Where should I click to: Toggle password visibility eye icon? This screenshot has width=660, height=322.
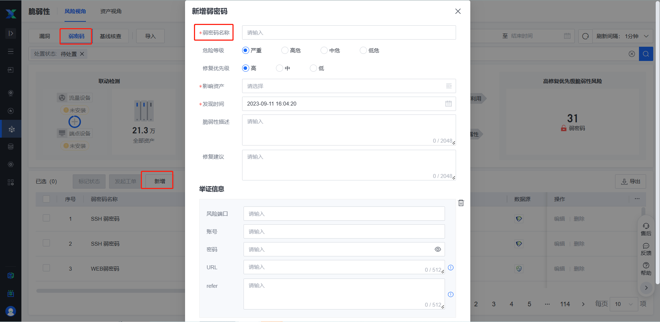coord(438,249)
